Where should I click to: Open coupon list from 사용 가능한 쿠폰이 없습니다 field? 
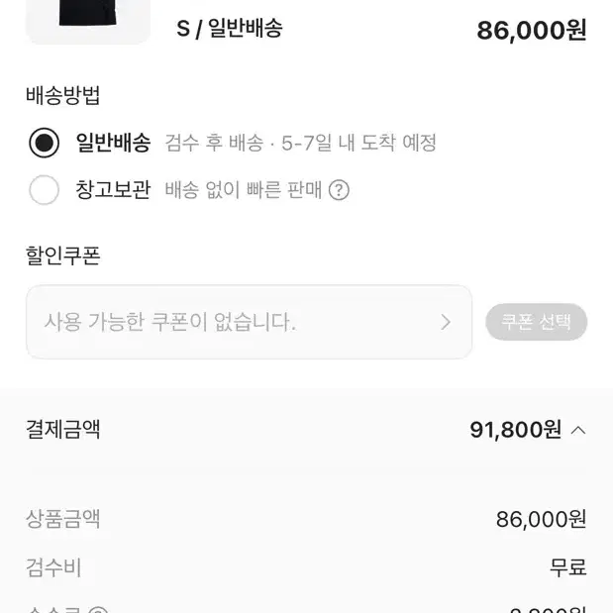pyautogui.click(x=249, y=322)
